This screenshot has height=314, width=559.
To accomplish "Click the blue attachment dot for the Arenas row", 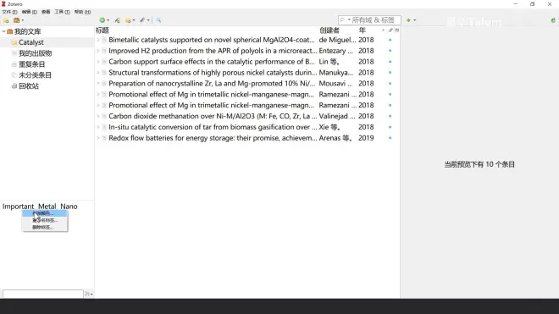I will (x=390, y=138).
